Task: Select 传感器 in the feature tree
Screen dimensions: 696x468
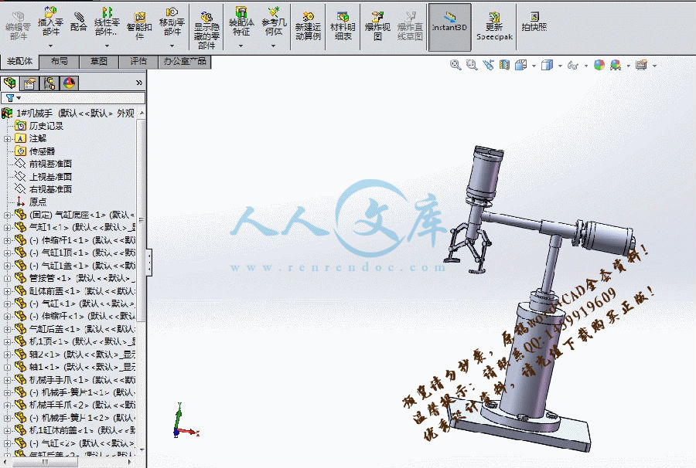Action: 43,151
